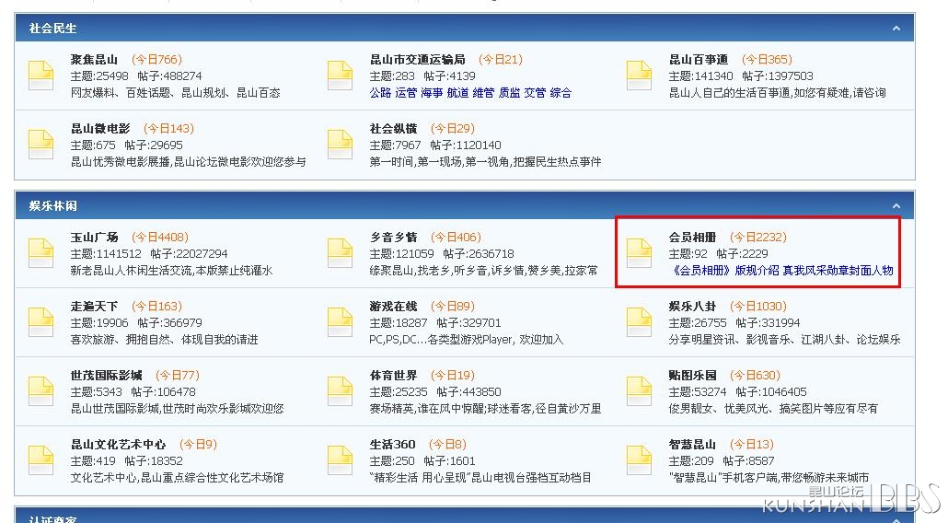The image size is (948, 523).
Task: Click the 今日630 count next to 贴图乐园
Action: 755,375
